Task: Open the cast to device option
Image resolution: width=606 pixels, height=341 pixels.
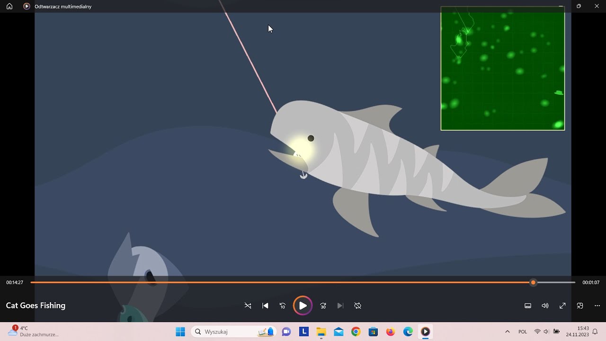Action: [x=580, y=306]
